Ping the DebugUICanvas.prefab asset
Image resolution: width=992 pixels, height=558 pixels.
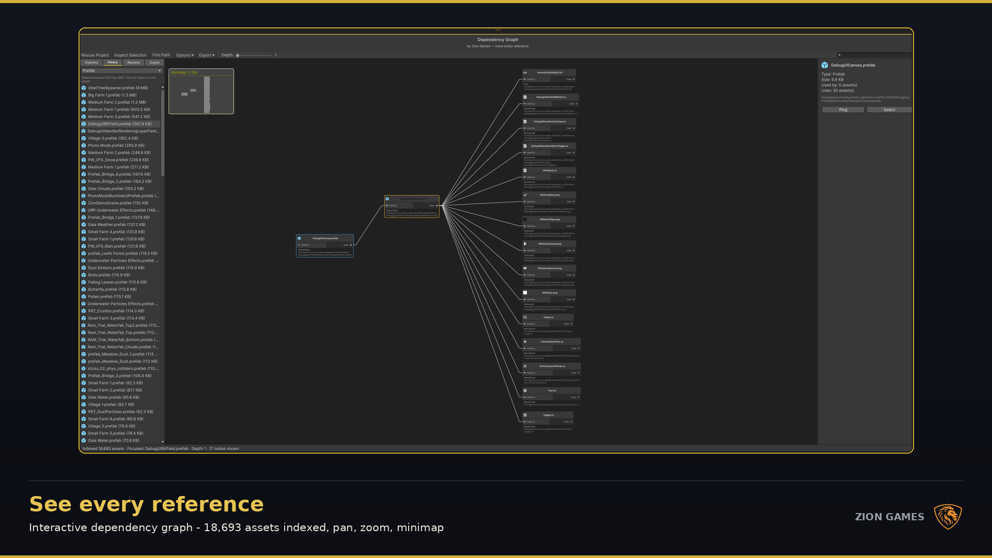coord(843,110)
